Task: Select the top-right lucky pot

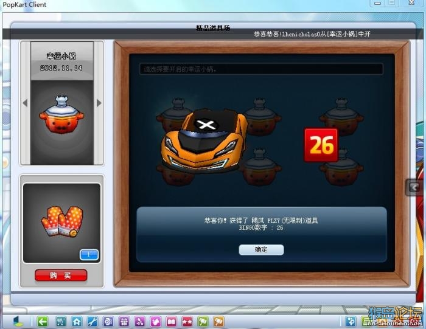Action: point(341,116)
